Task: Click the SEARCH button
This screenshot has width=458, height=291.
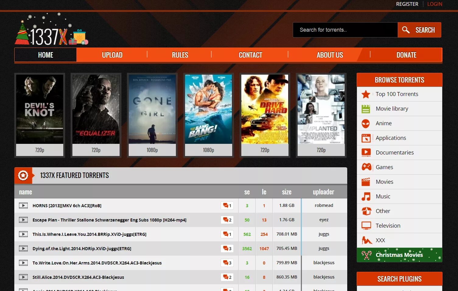Action: tap(419, 30)
